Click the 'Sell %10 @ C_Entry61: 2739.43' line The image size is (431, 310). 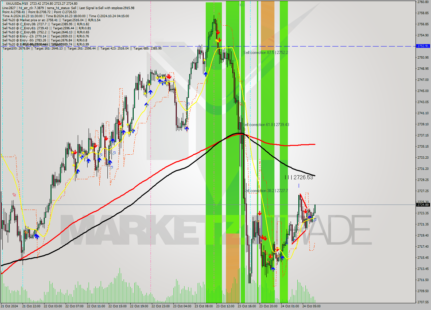[46, 28]
